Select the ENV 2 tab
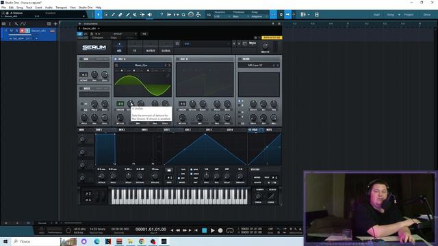438x246 pixels. (x=122, y=130)
